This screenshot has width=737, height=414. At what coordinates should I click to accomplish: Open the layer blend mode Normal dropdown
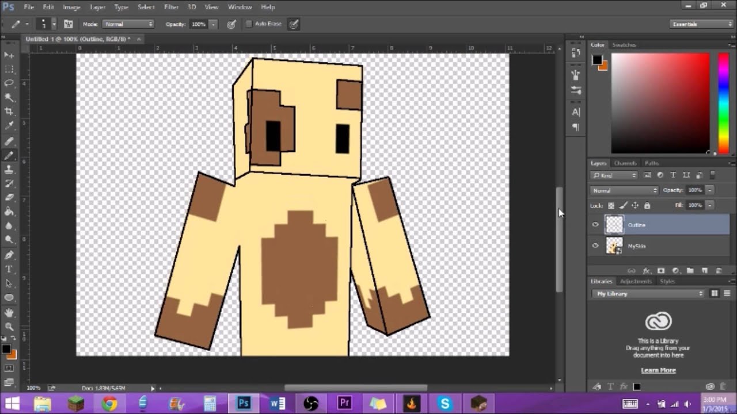pyautogui.click(x=624, y=190)
